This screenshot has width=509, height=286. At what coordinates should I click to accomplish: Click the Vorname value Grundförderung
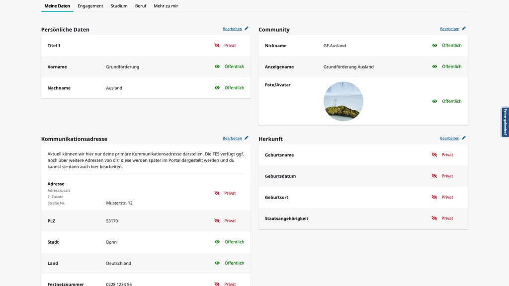(122, 67)
